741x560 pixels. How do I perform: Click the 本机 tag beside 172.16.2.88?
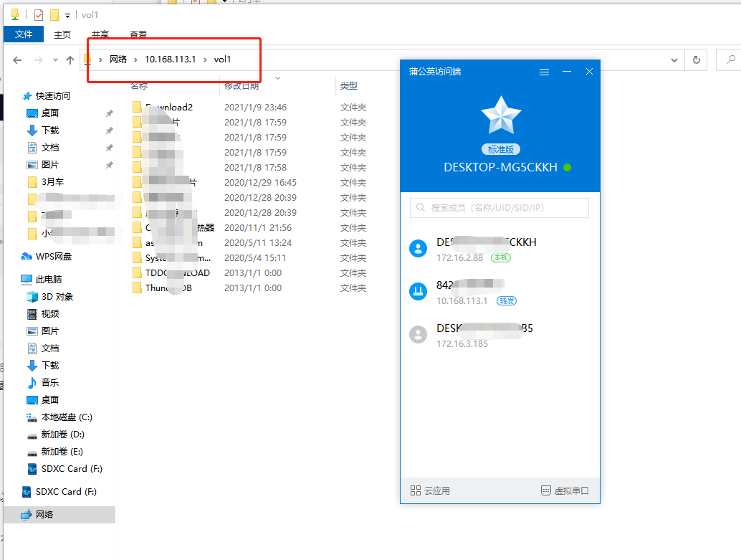point(501,257)
